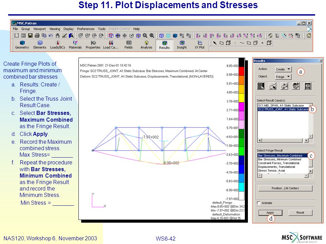
Task: Click the yellow swatch in fringe legend
Action: tap(241, 98)
